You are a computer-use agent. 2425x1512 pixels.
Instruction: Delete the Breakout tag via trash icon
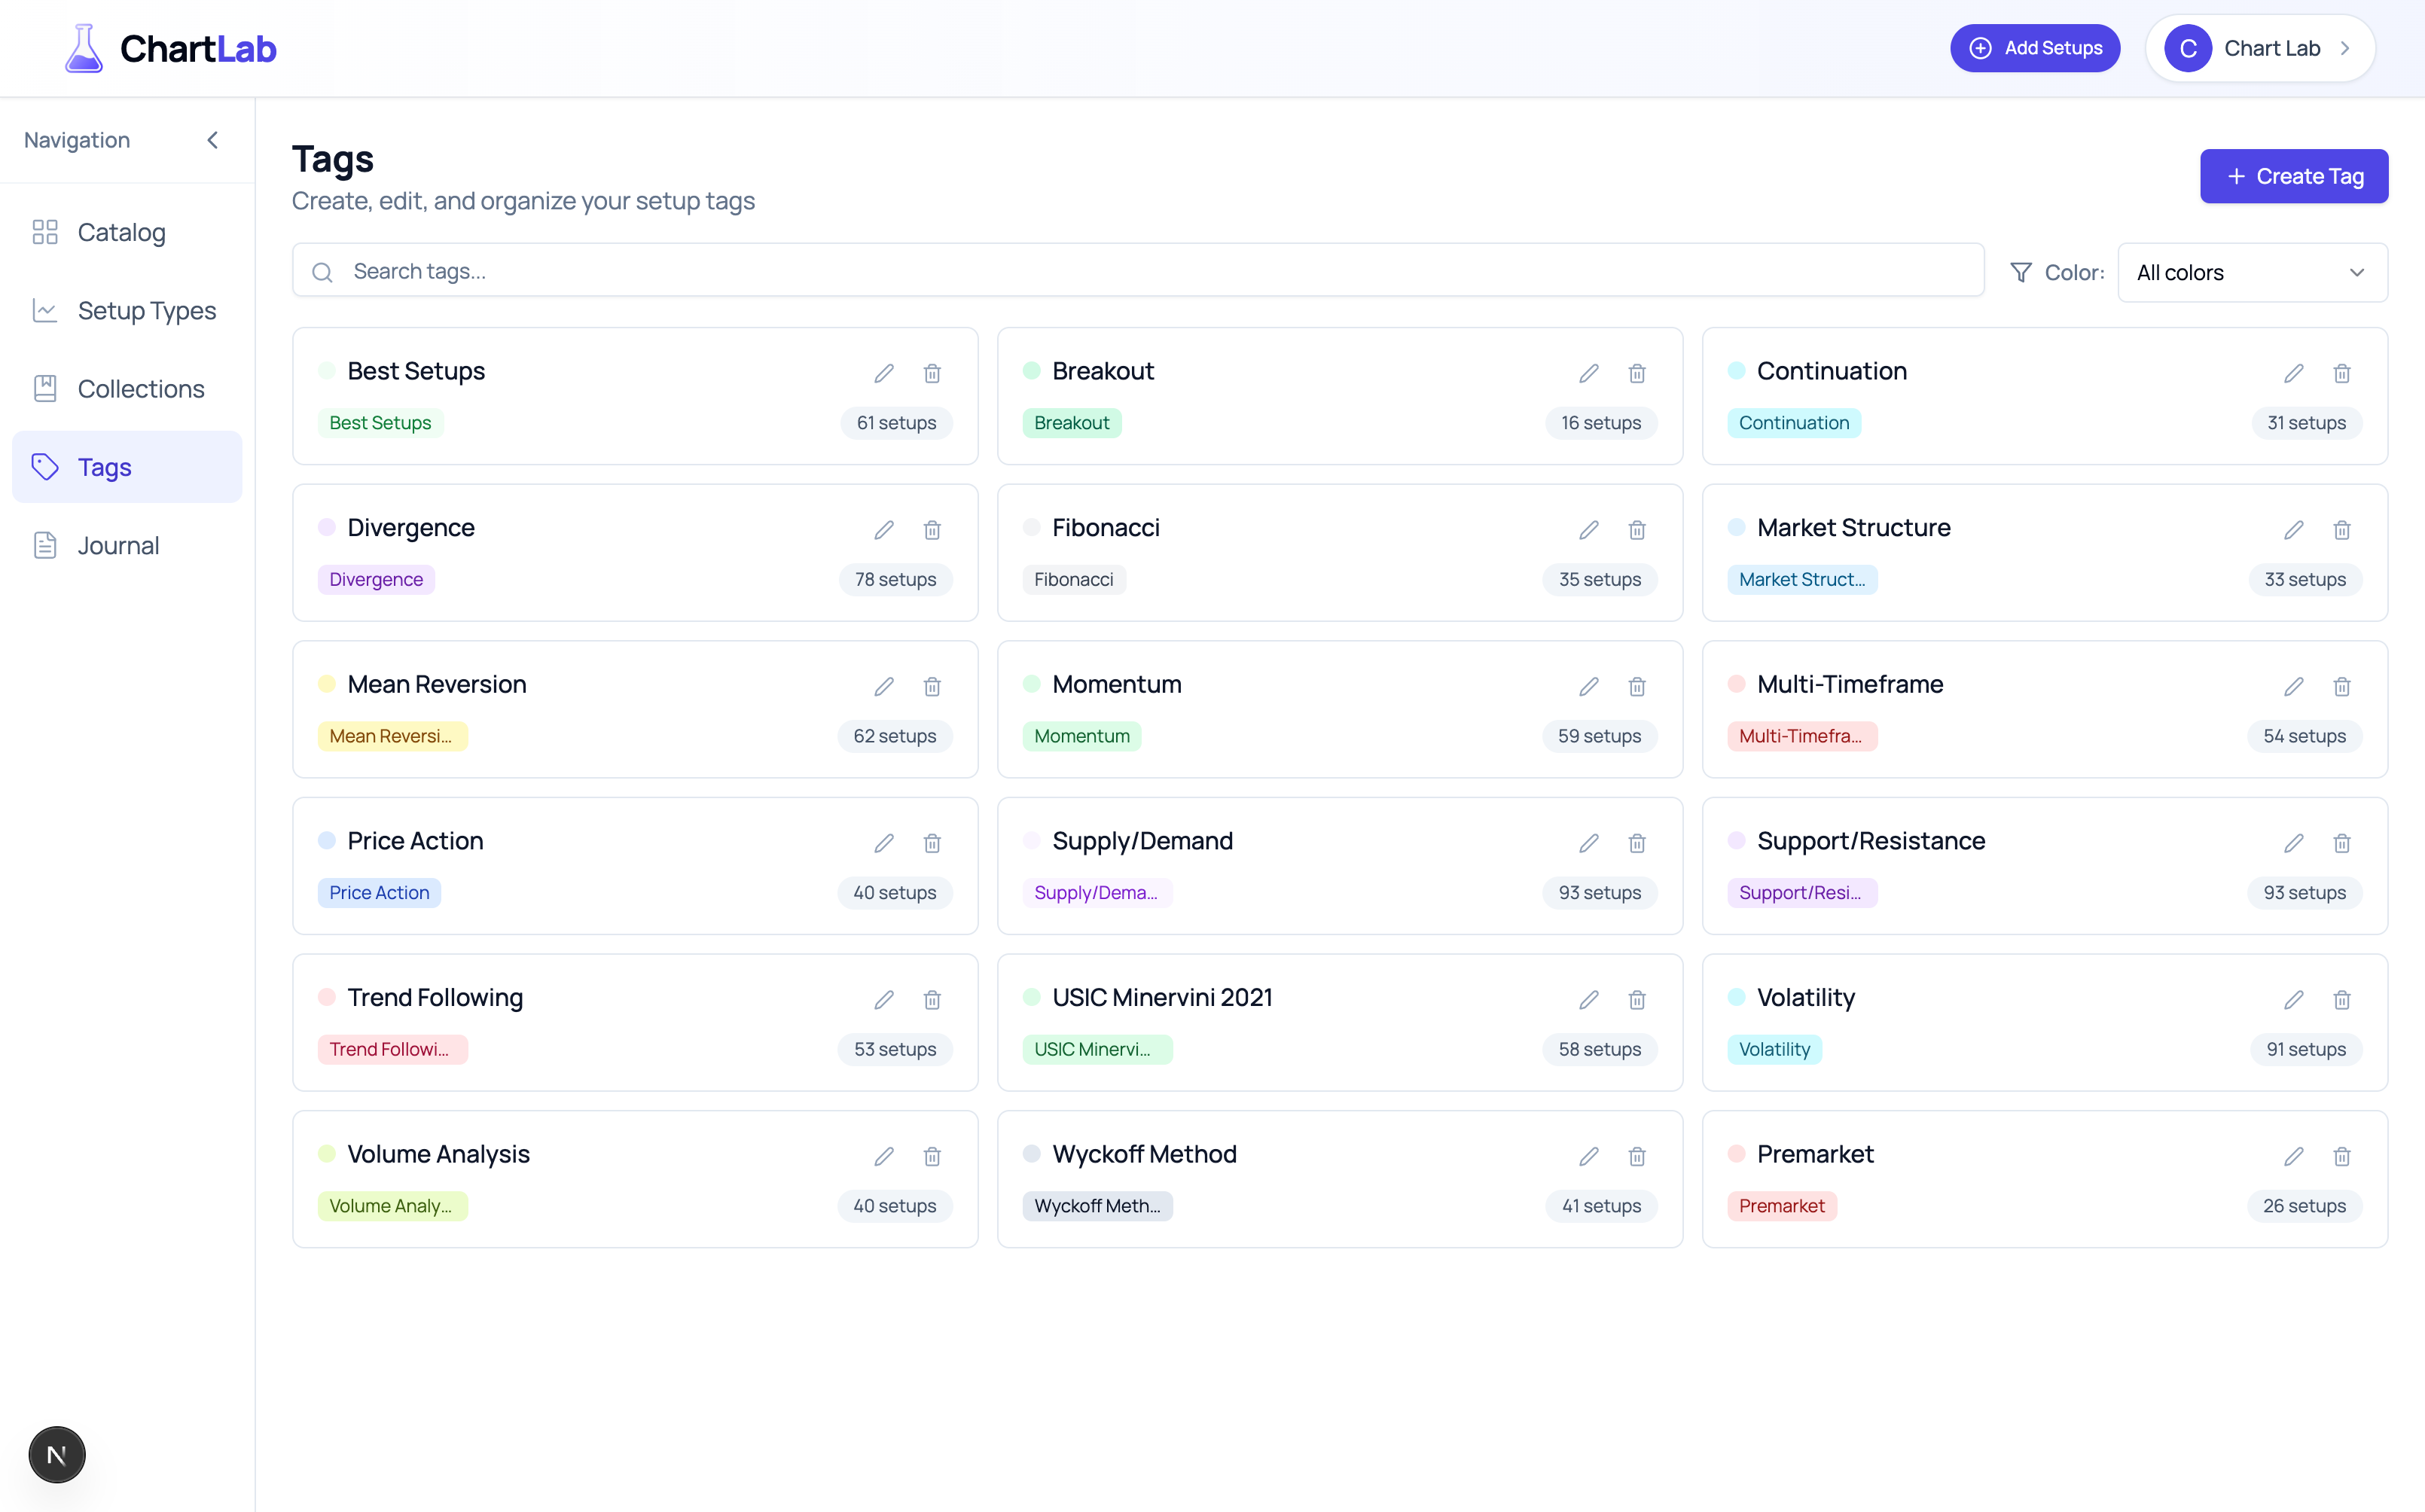tap(1637, 373)
